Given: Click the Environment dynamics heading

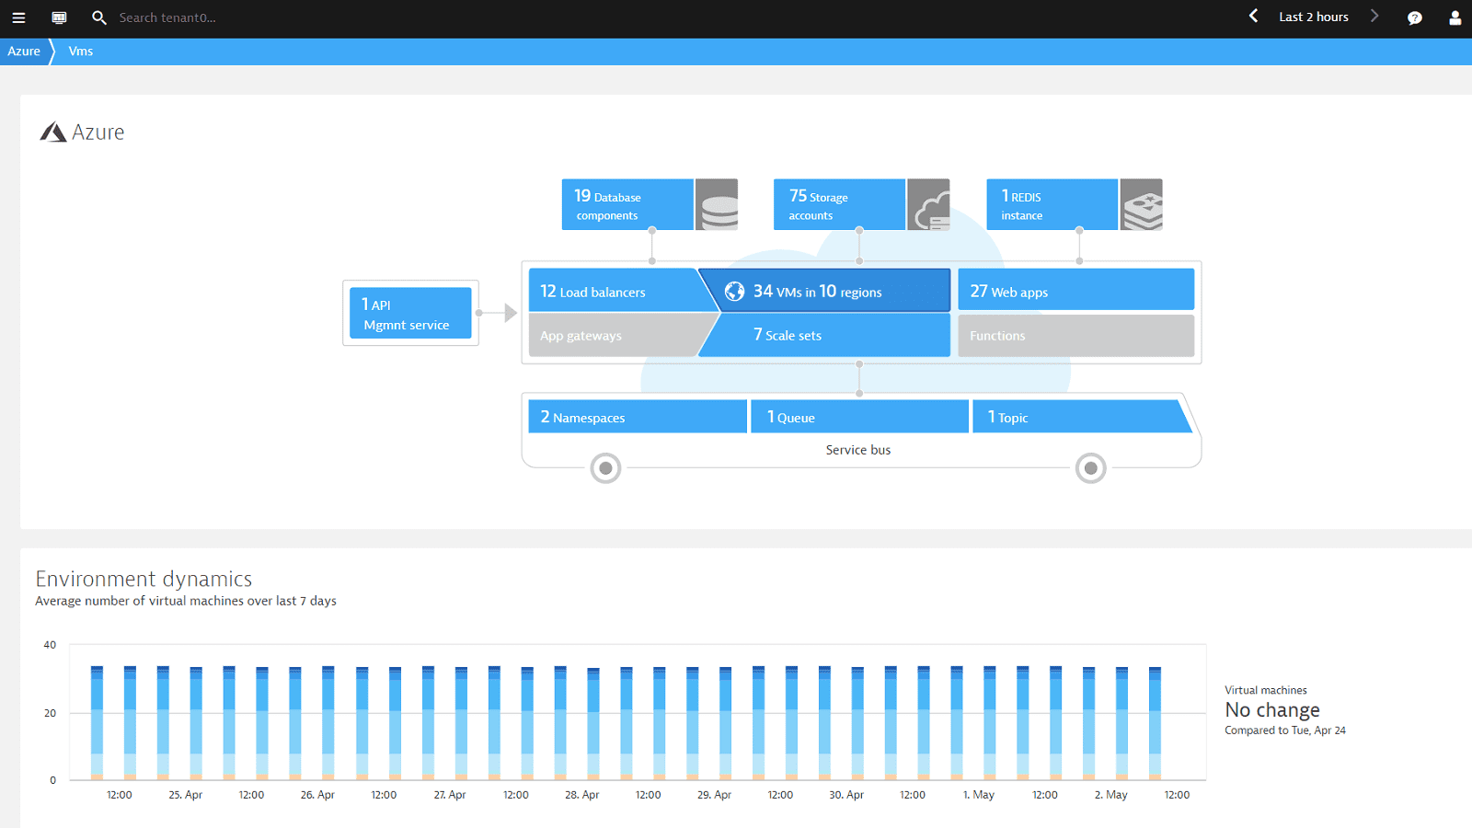Looking at the screenshot, I should click(x=144, y=579).
